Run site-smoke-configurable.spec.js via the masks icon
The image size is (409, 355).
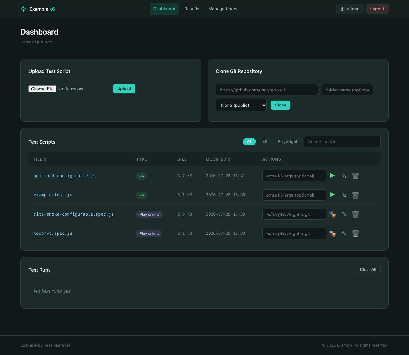coord(332,214)
